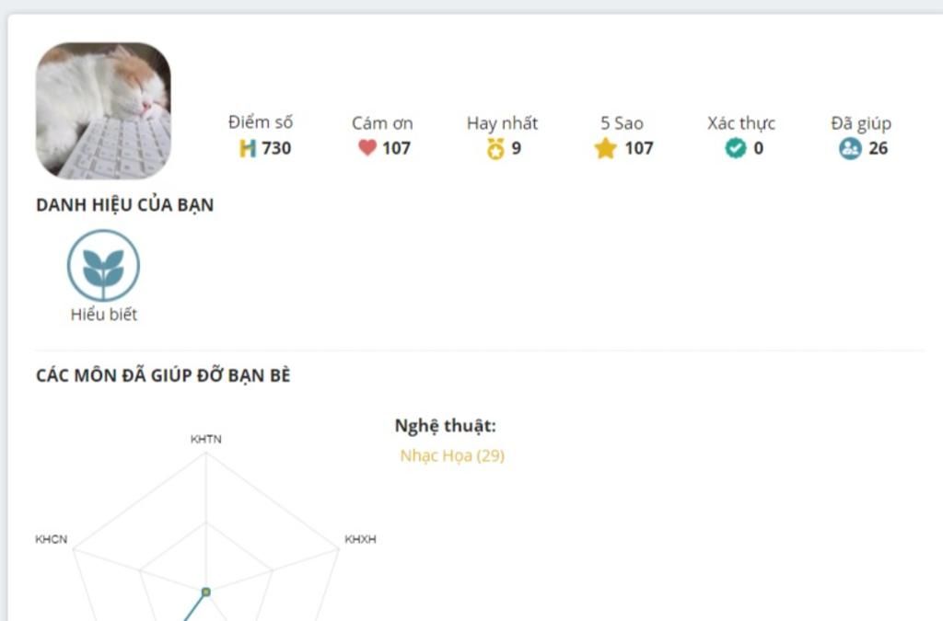The width and height of the screenshot is (943, 621).
Task: Click the green data point at radar center
Action: [x=206, y=592]
